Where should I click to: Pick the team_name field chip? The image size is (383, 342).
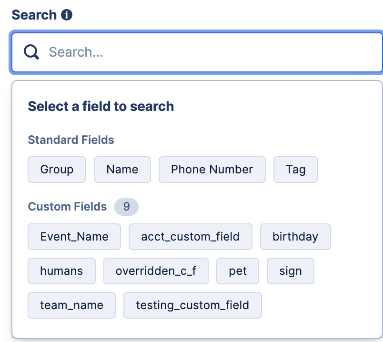[x=71, y=305]
